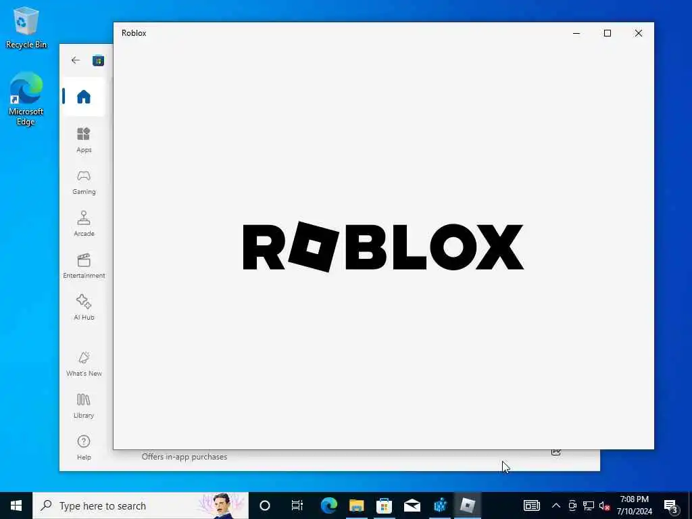Click the 'Offers in-app purchases' text
The width and height of the screenshot is (692, 519).
coord(184,457)
